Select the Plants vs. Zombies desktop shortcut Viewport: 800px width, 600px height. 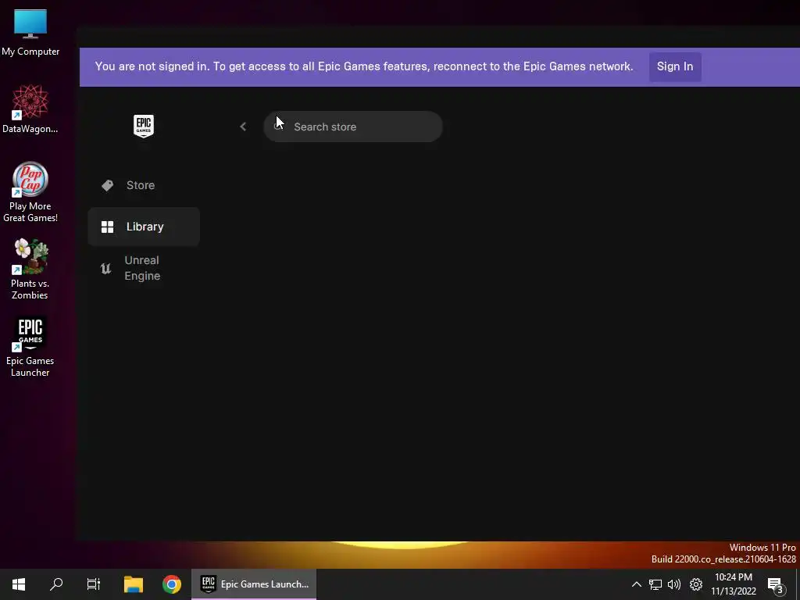click(x=30, y=269)
